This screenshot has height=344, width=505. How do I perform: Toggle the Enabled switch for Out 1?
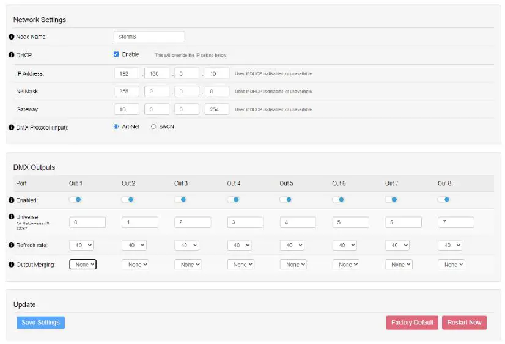pyautogui.click(x=75, y=200)
